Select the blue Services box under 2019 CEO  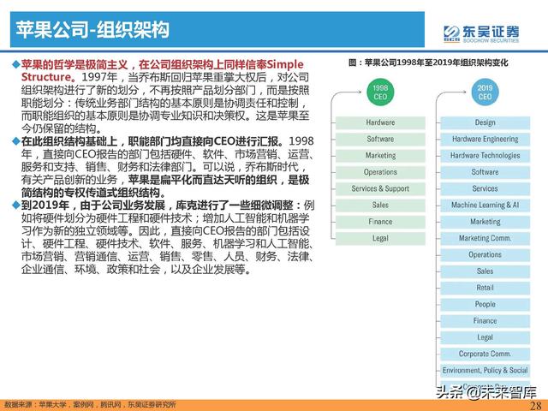point(485,188)
